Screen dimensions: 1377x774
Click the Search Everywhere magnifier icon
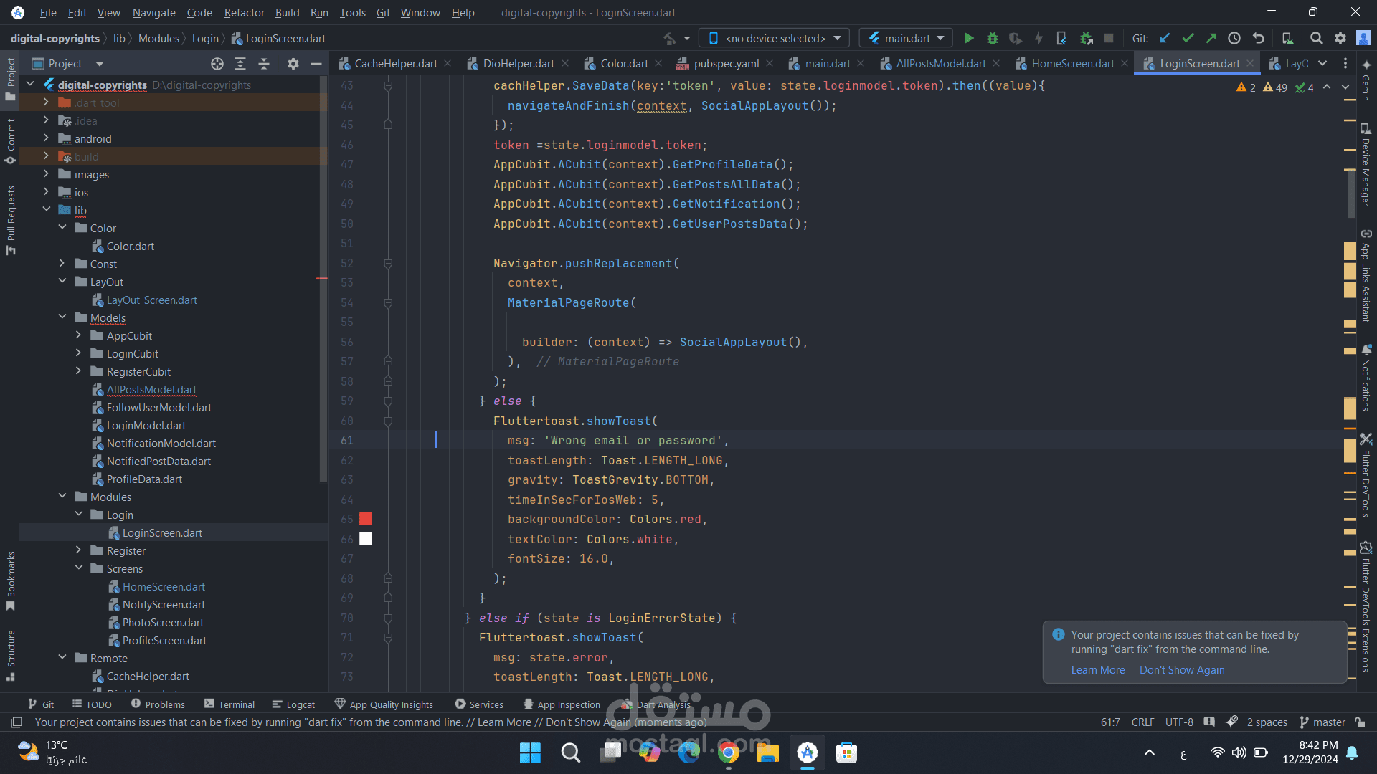1316,39
